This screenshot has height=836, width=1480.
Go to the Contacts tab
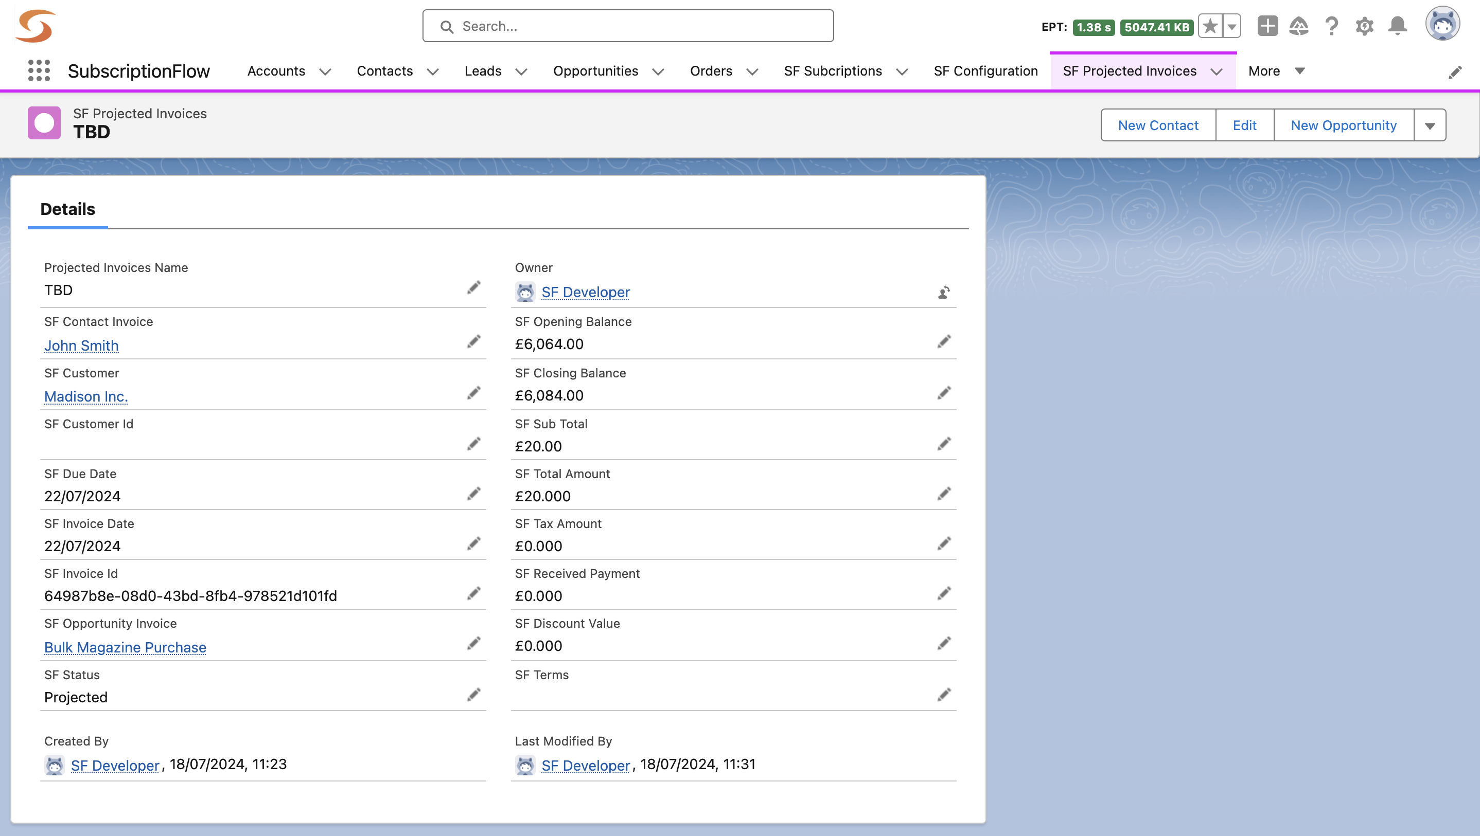tap(385, 71)
